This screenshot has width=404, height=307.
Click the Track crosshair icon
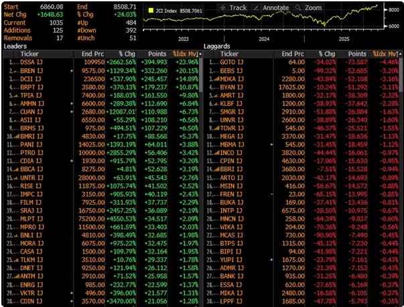pos(223,8)
